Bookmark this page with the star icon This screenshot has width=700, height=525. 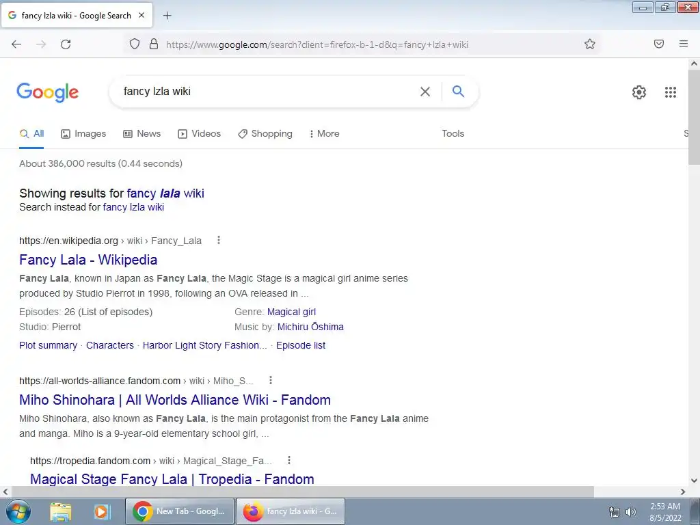590,44
